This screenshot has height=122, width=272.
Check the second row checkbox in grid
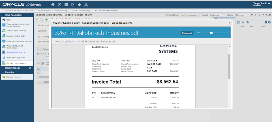pos(38,73)
